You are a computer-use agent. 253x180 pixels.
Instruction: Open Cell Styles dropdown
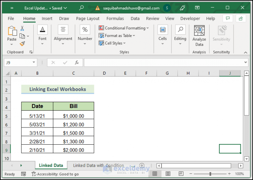(x=112, y=43)
